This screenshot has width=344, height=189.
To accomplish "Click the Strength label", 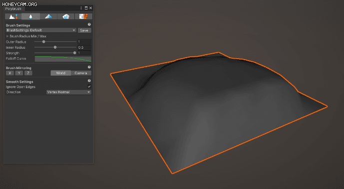I will (12, 53).
